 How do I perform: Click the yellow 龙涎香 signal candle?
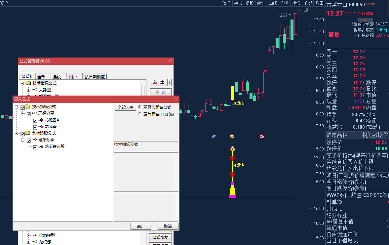232,93
